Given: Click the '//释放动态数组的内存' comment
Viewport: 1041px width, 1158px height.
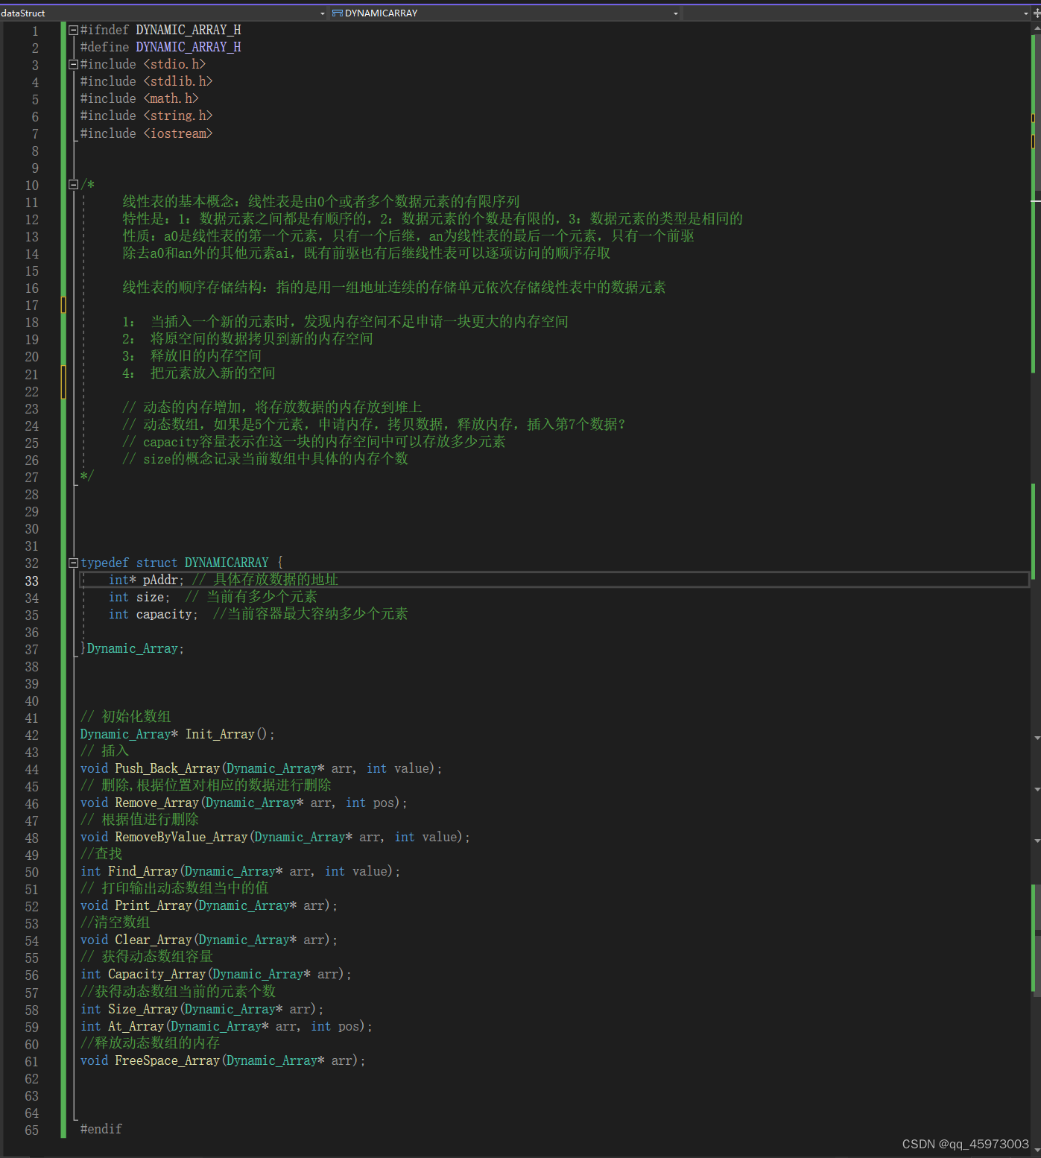Looking at the screenshot, I should (x=151, y=1042).
